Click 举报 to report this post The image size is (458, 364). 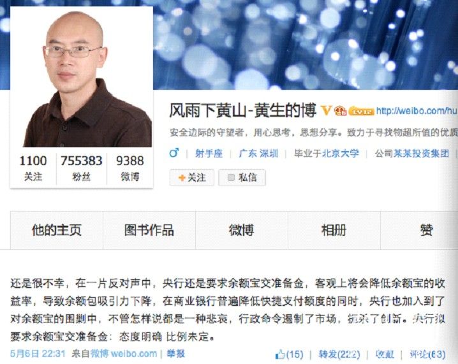click(x=175, y=354)
